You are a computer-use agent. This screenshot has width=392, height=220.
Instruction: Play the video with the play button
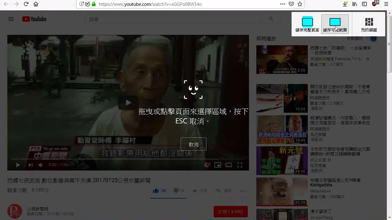click(x=18, y=165)
